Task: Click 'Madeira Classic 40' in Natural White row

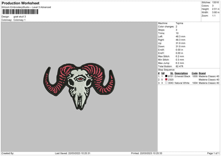Action: pos(209,83)
